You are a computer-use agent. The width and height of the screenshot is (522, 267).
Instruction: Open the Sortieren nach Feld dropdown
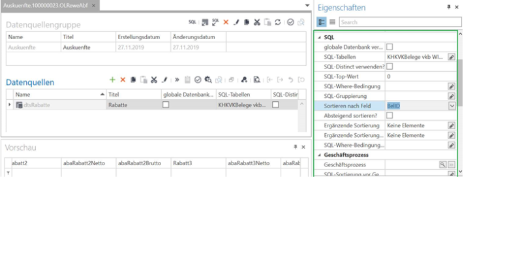452,106
